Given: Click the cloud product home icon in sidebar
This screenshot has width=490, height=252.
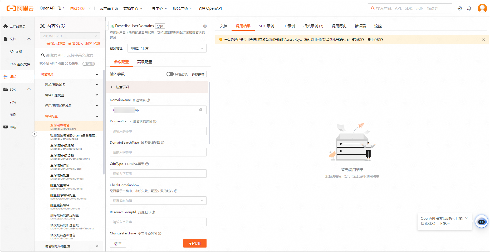Looking at the screenshot, I should tap(5, 26).
